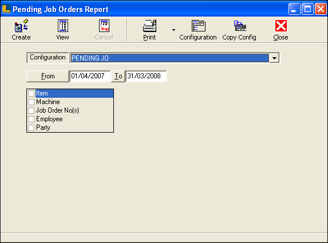
Task: Open the Configuration toolbar icon
Action: (x=198, y=26)
